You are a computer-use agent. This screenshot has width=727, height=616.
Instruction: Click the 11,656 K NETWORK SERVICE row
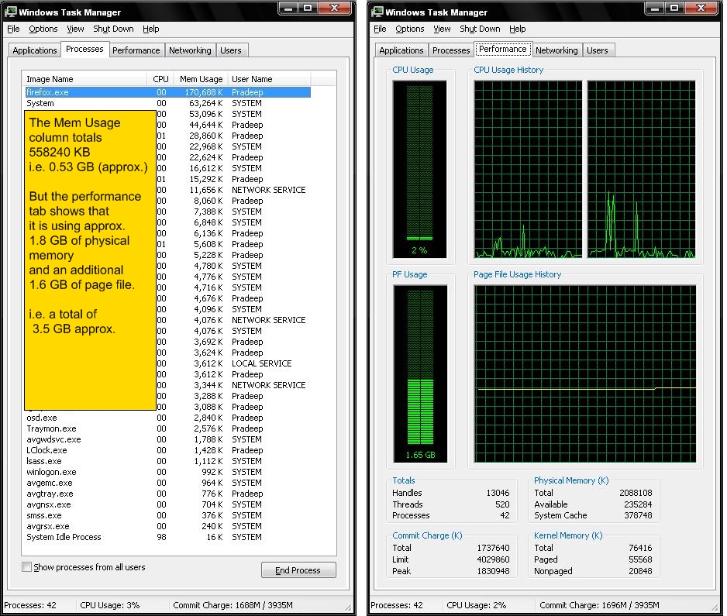tap(233, 190)
